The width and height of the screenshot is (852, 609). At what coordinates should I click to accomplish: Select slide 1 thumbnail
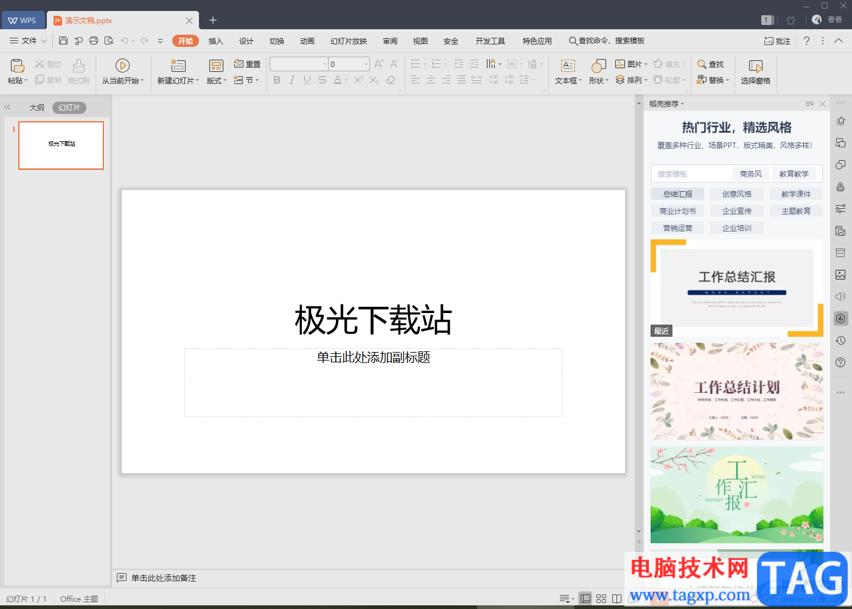(x=61, y=145)
